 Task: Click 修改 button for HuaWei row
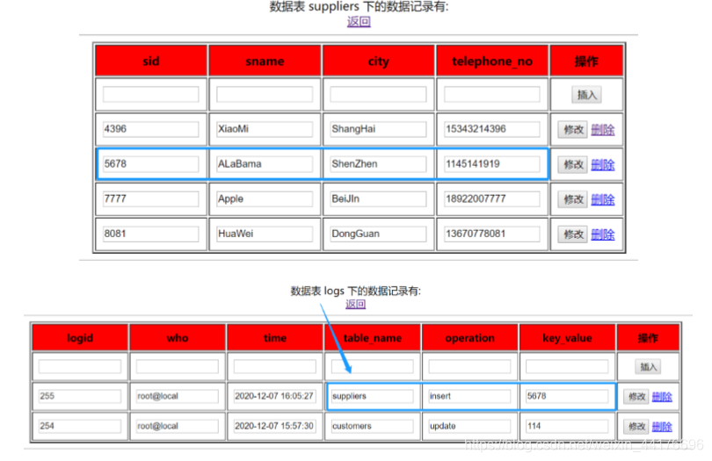[x=573, y=234]
